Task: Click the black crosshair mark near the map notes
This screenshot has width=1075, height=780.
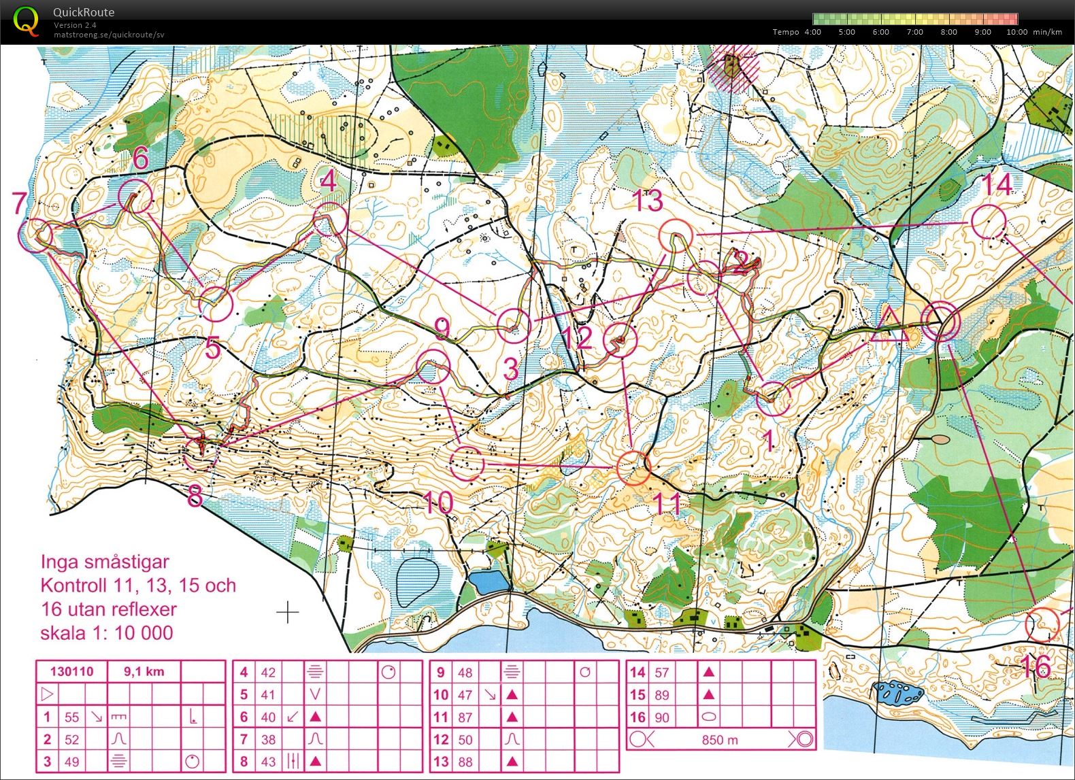Action: [x=288, y=612]
